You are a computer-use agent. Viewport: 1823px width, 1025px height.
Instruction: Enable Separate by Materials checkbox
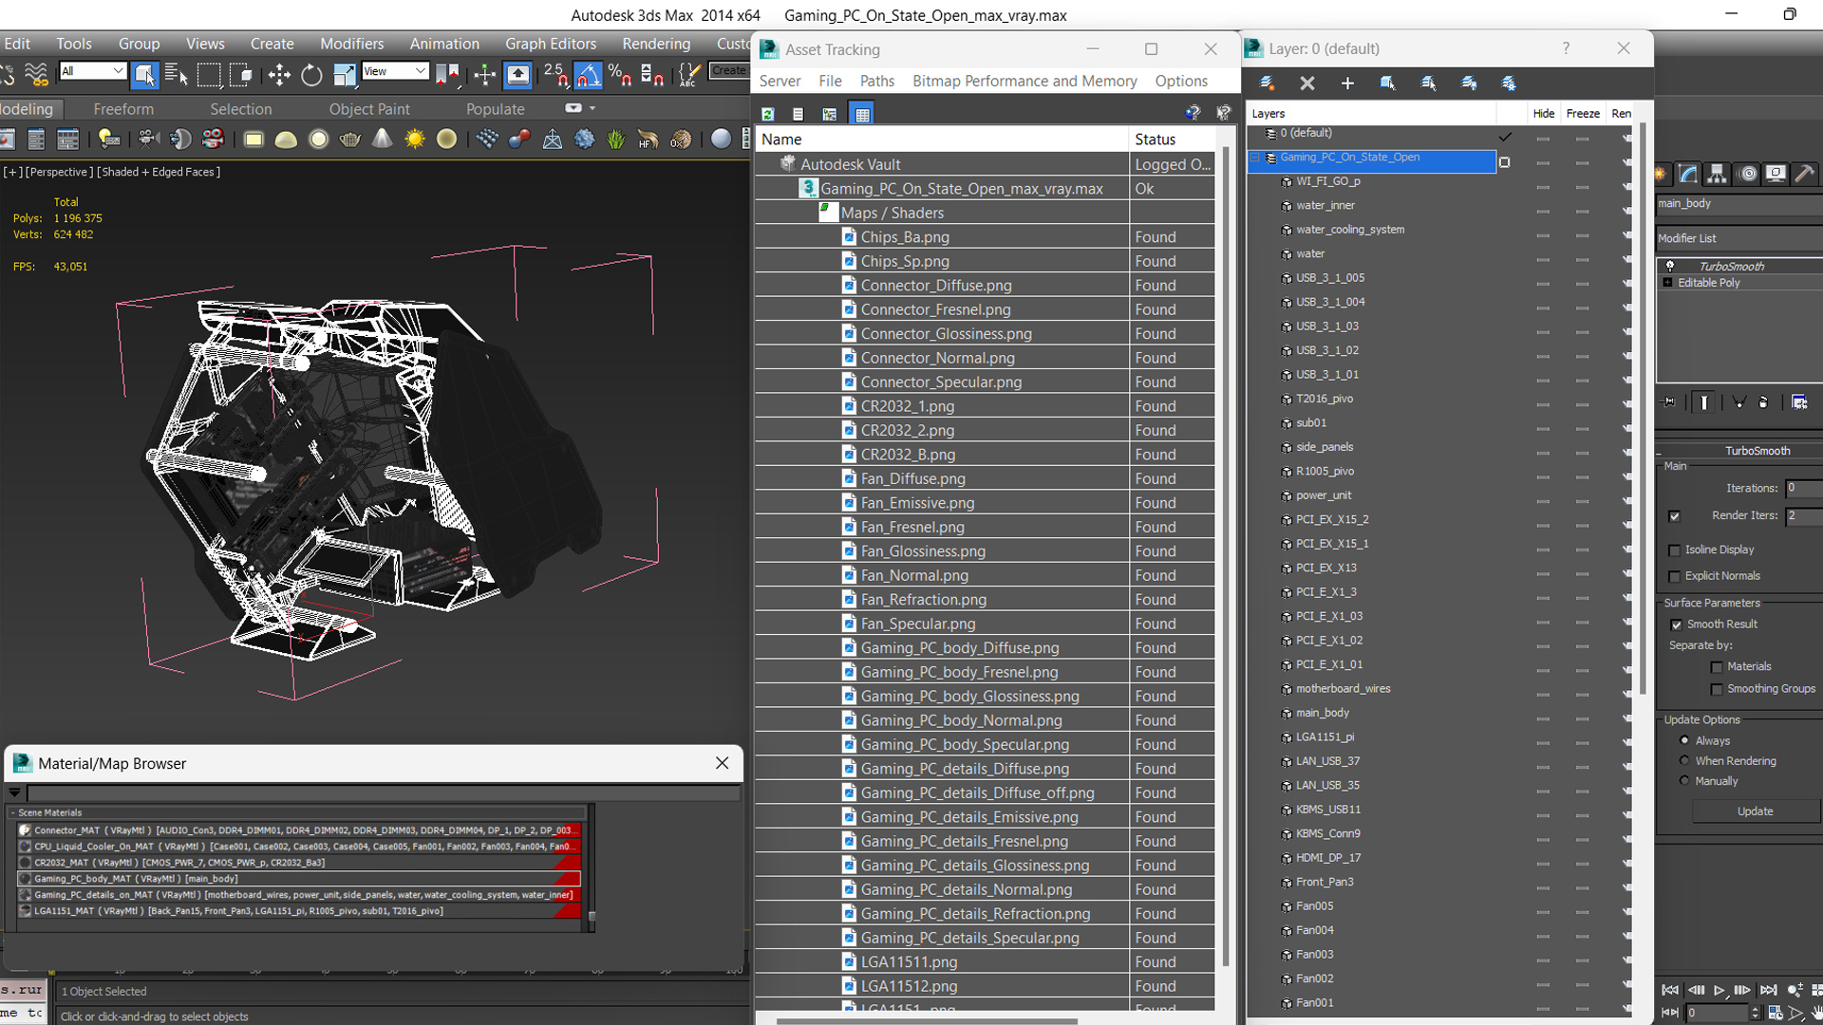point(1717,667)
